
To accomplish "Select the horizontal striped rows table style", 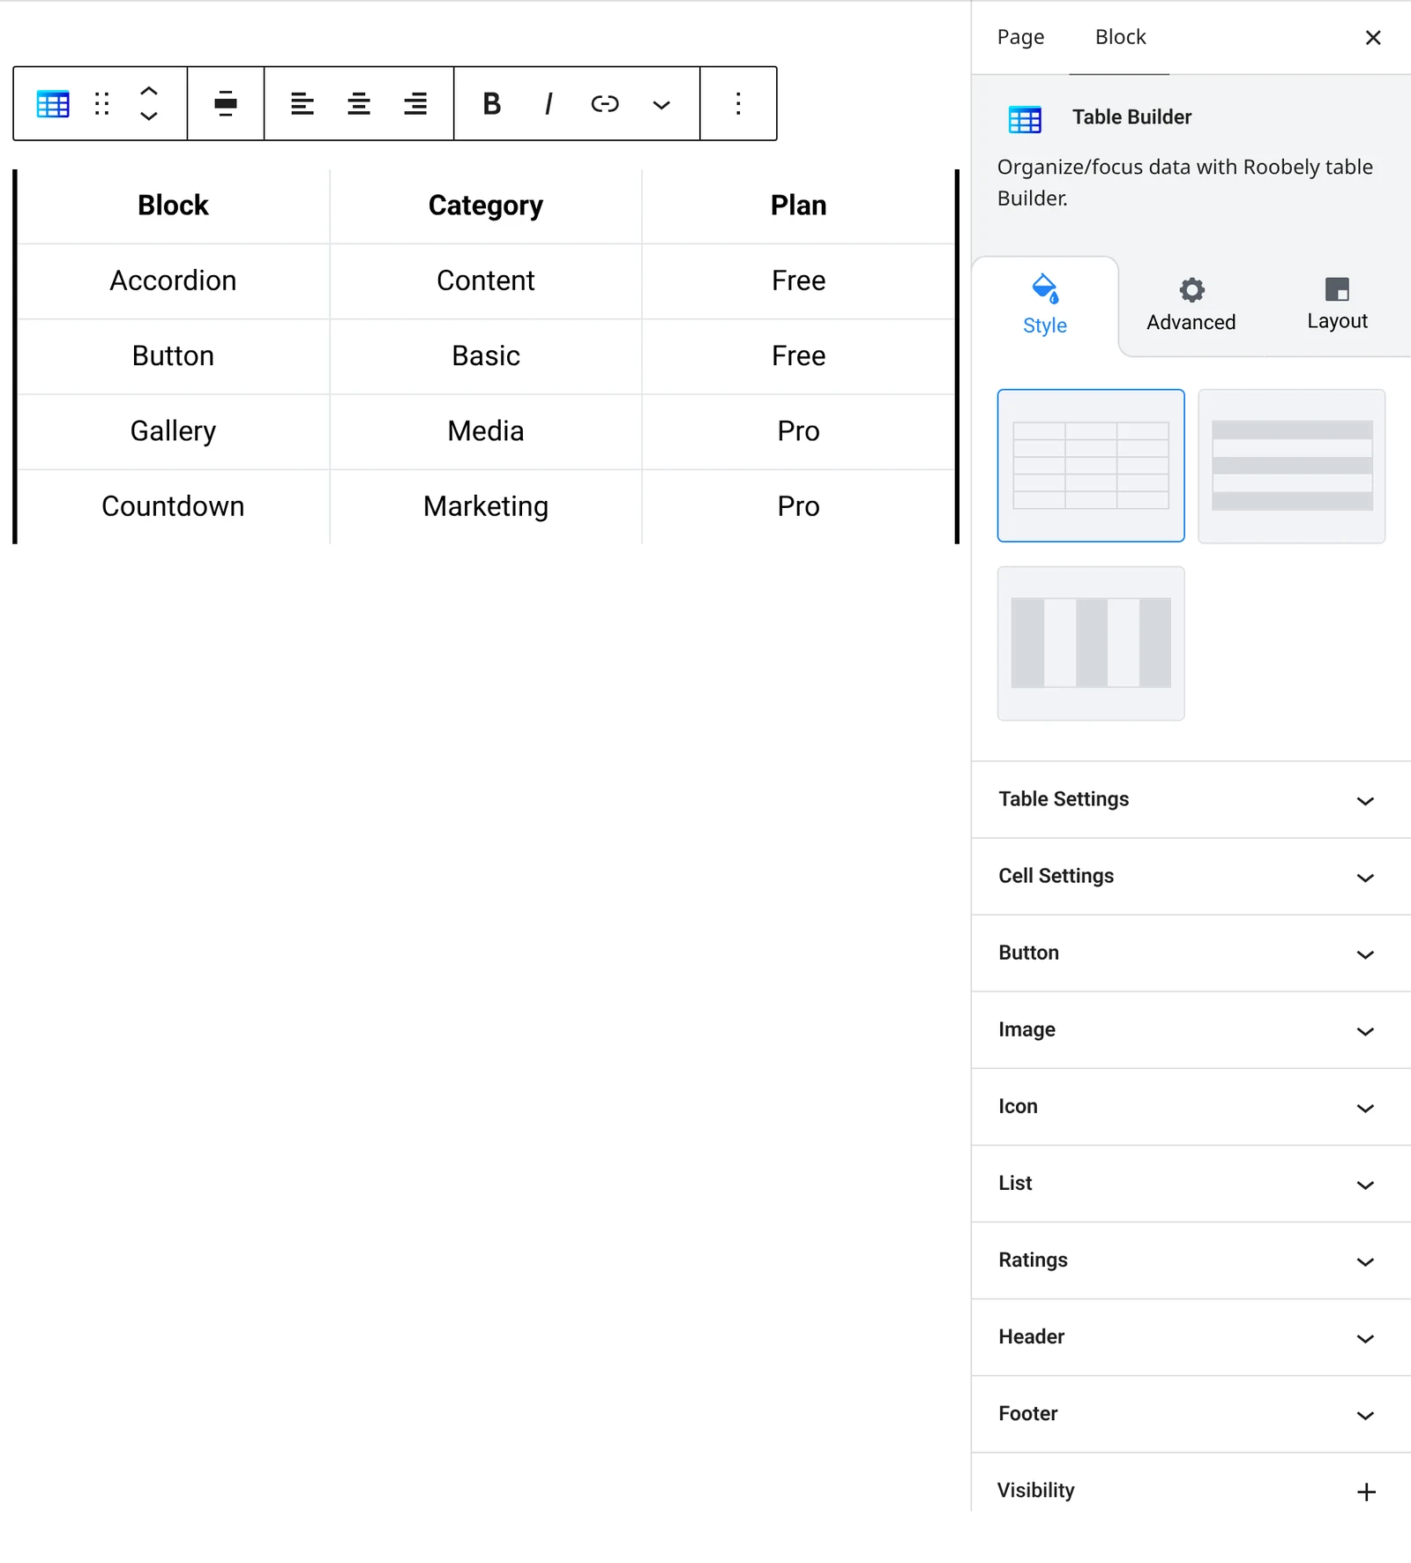I will [x=1292, y=466].
